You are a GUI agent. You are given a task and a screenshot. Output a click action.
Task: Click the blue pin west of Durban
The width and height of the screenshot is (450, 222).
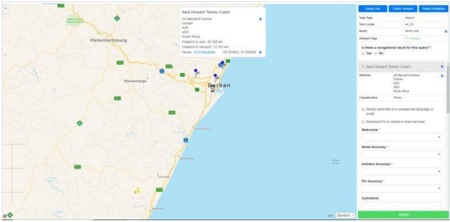[196, 72]
